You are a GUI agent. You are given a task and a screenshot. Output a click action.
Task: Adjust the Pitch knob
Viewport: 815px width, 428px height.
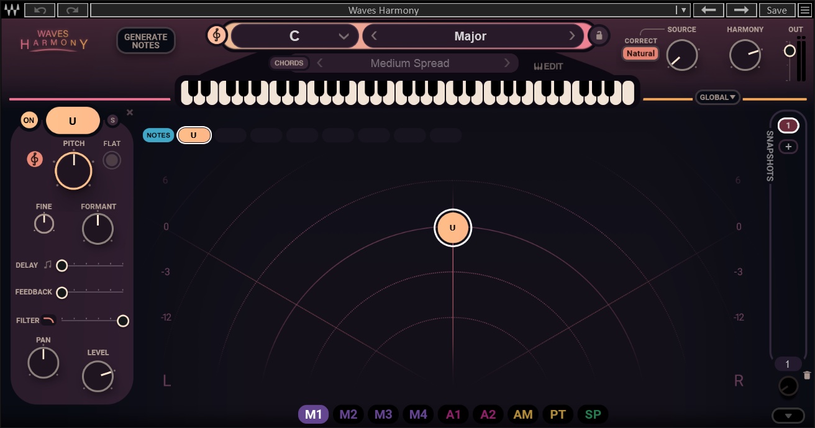point(73,171)
